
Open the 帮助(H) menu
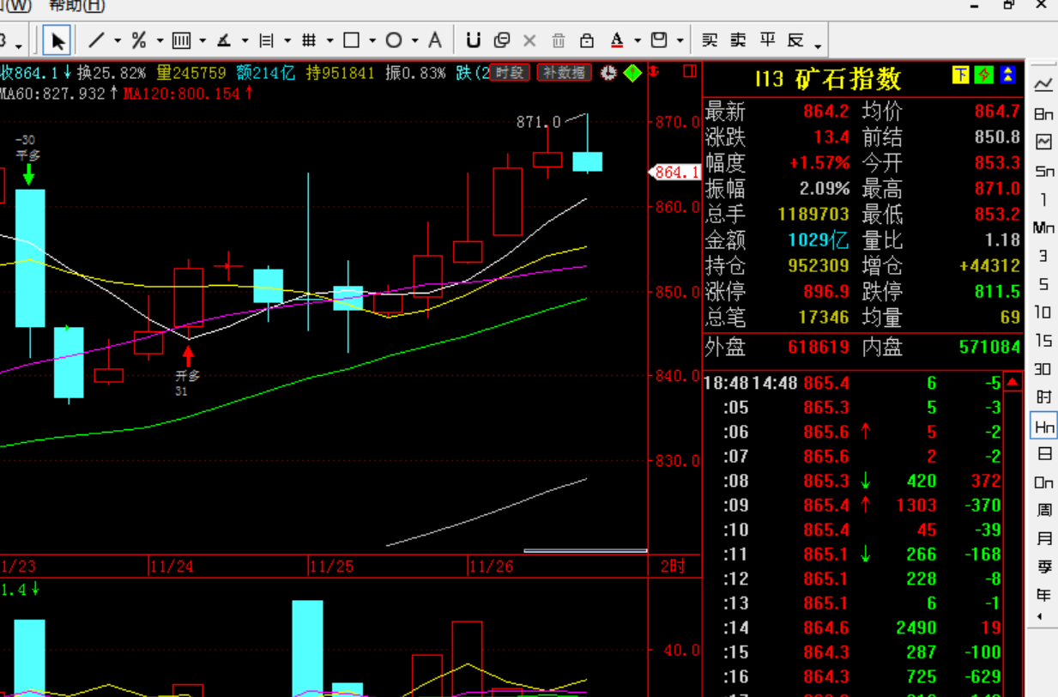[x=76, y=6]
